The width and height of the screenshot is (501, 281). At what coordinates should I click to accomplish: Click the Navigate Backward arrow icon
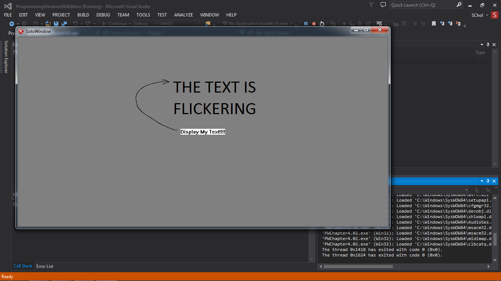tap(12, 23)
